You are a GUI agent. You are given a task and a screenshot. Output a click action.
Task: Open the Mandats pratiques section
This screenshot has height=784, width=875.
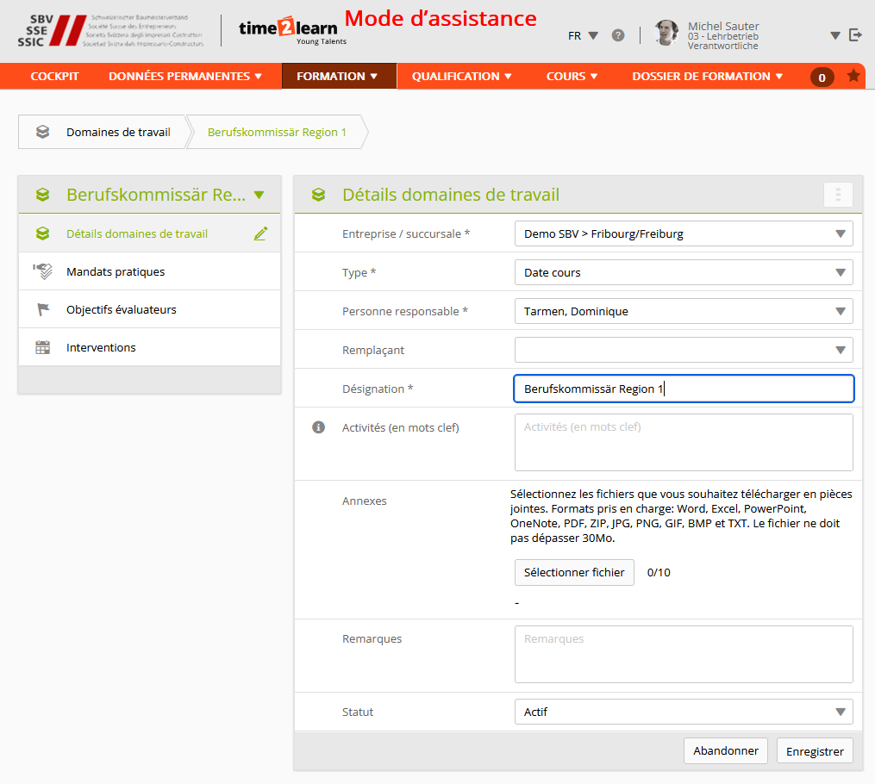tap(116, 271)
